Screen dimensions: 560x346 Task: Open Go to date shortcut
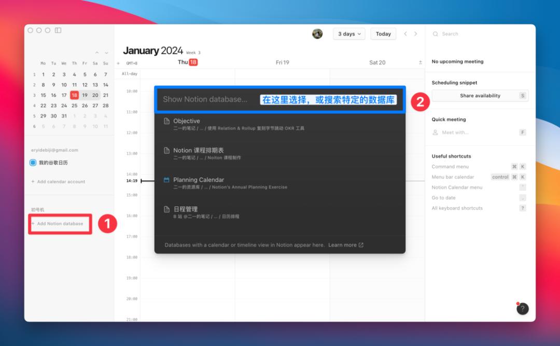click(x=479, y=198)
